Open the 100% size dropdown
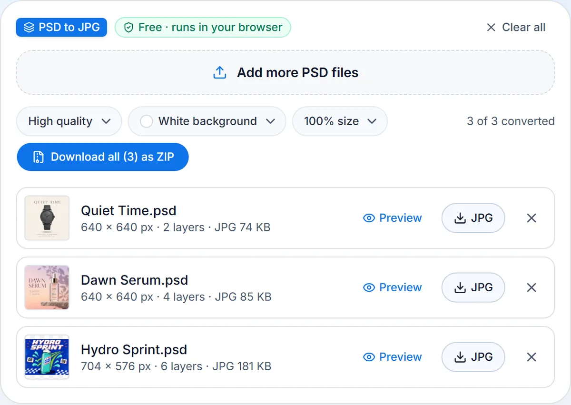This screenshot has width=571, height=405. pos(340,121)
